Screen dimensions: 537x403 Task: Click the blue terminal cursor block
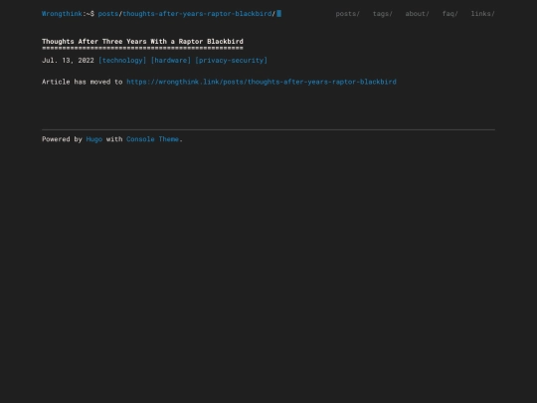click(x=279, y=14)
